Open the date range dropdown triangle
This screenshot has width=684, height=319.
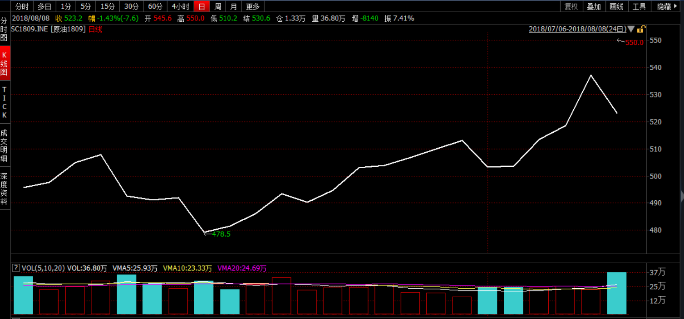631,29
